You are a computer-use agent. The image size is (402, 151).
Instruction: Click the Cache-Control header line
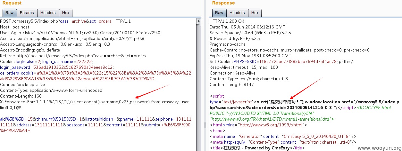pyautogui.click(x=289, y=50)
